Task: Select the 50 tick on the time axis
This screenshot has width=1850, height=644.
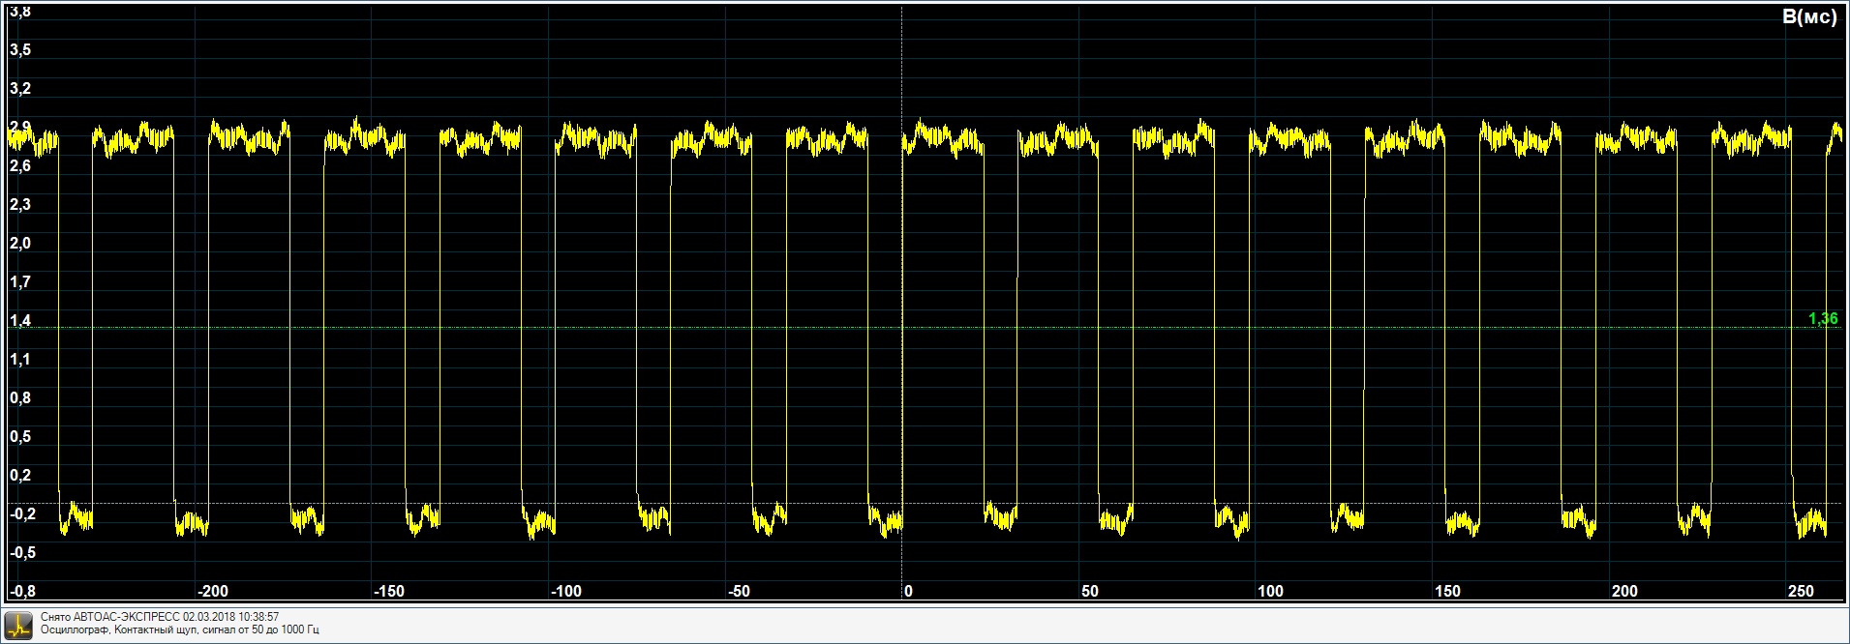Action: (x=1090, y=591)
